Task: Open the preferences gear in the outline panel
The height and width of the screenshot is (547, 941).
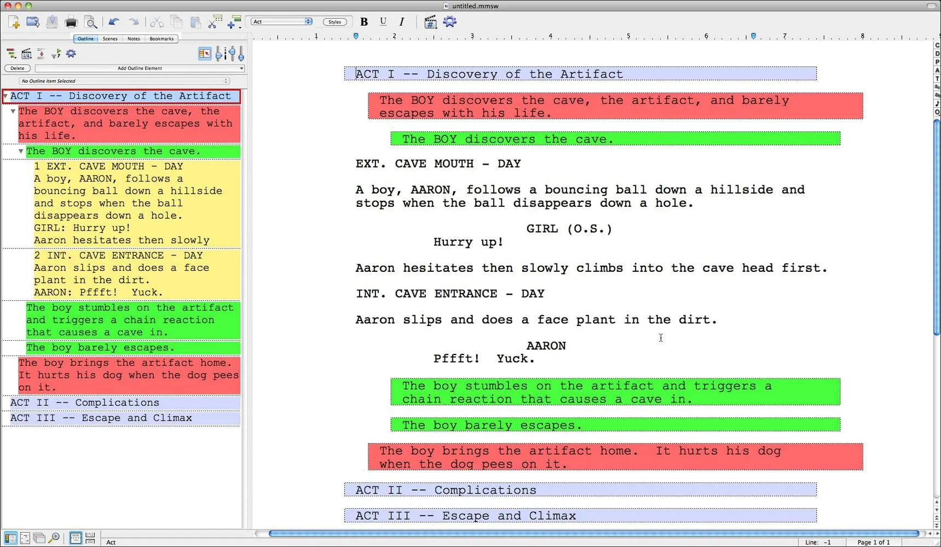Action: coord(71,54)
